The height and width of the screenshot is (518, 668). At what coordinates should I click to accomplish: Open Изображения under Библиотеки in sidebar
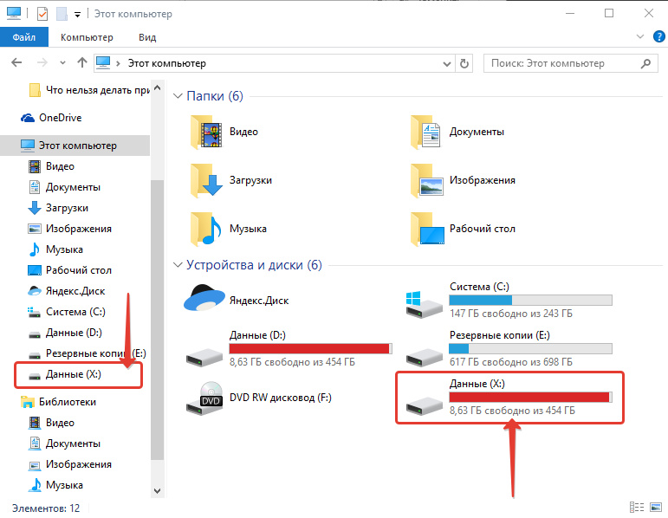[x=69, y=464]
